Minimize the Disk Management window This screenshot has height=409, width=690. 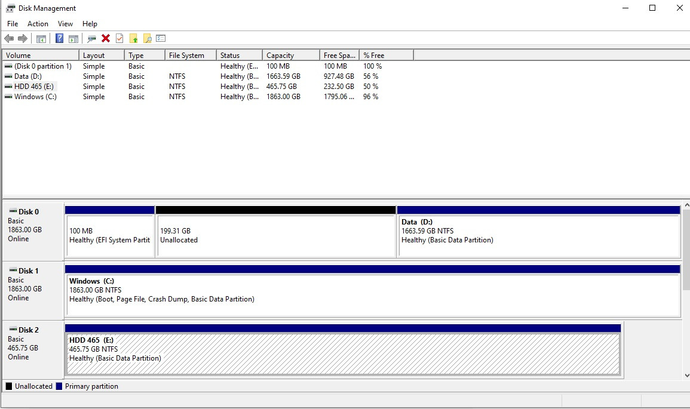625,8
